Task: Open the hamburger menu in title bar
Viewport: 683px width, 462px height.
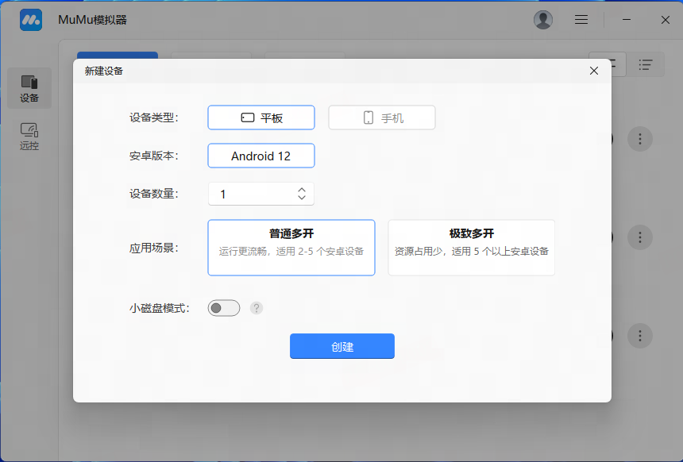Action: pyautogui.click(x=581, y=20)
